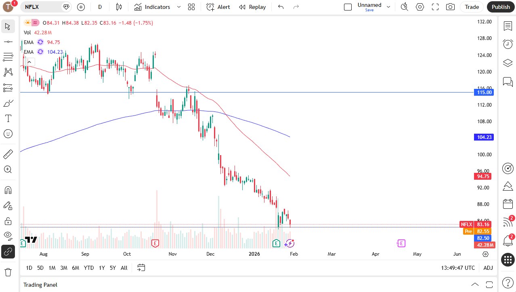Screen dimensions: 516x292
Task: Click the link drawings icon
Action: [x=8, y=252]
